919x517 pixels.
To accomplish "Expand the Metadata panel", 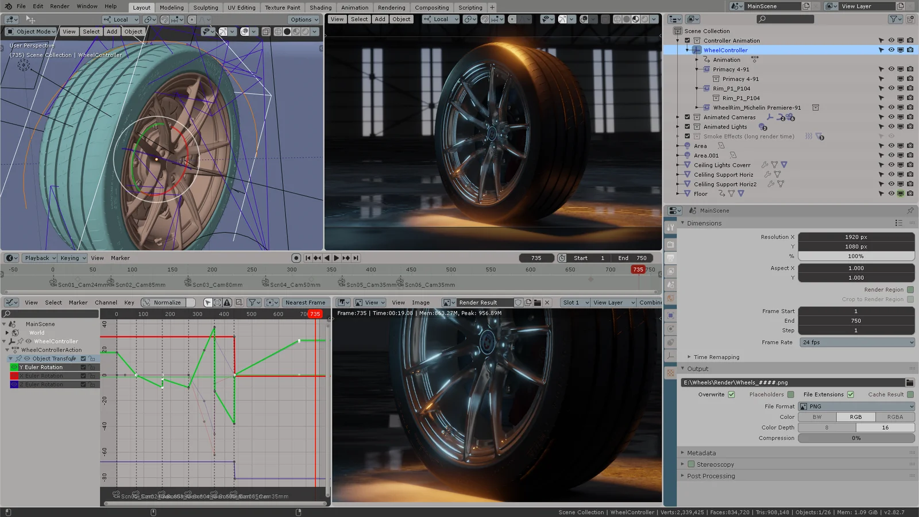I will [x=701, y=453].
